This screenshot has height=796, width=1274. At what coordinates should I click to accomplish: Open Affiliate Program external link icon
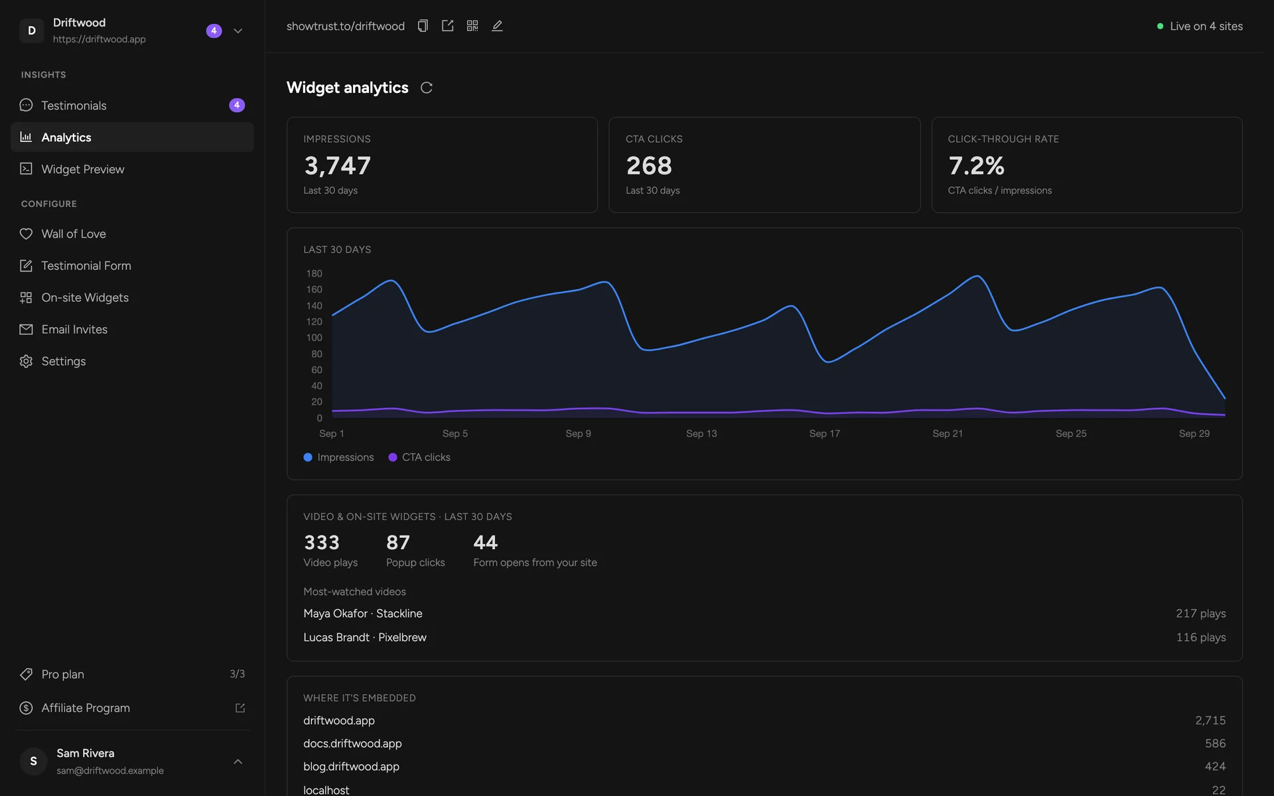coord(240,708)
